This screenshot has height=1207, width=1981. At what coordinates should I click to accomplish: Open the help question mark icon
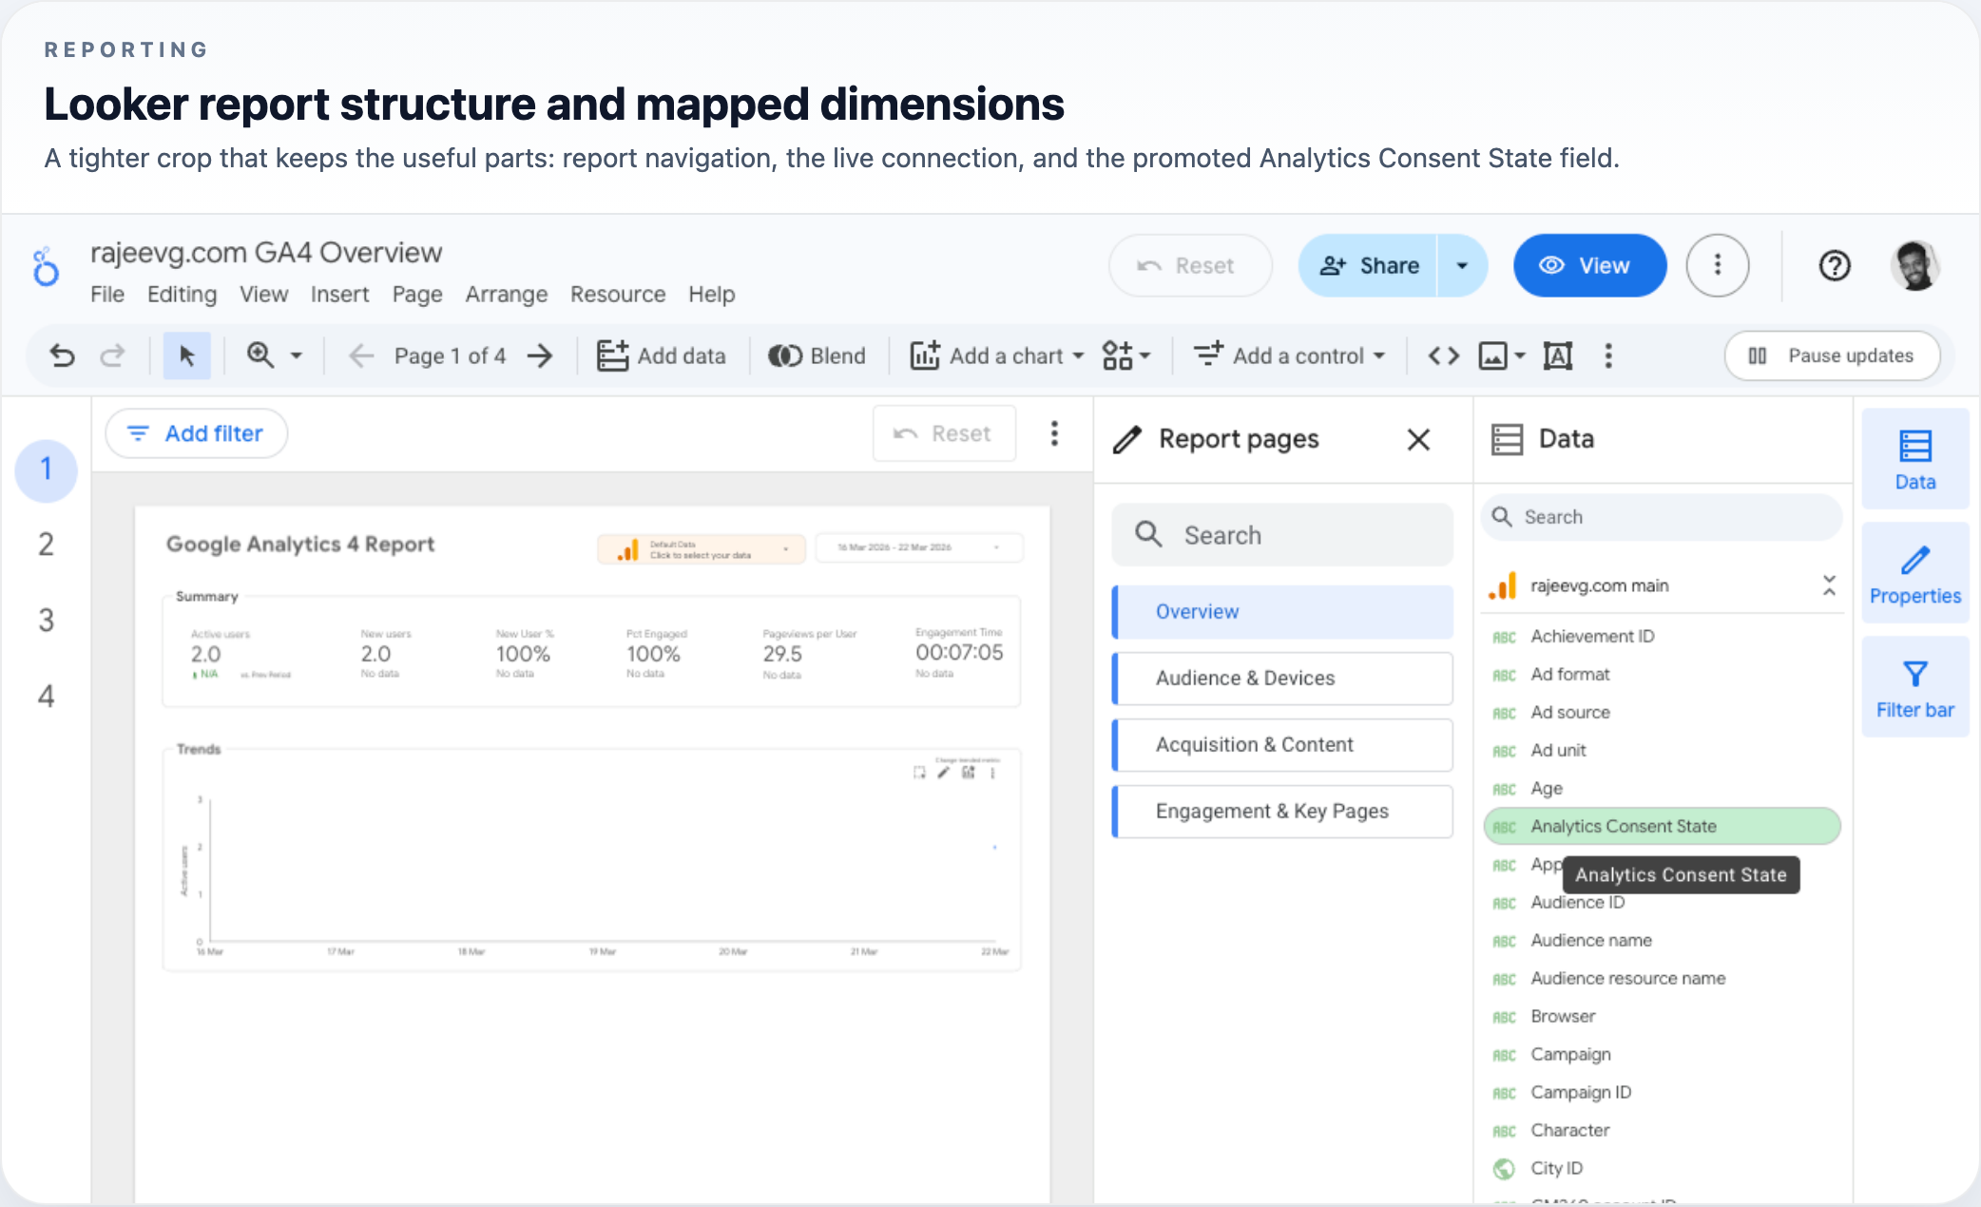[x=1834, y=266]
